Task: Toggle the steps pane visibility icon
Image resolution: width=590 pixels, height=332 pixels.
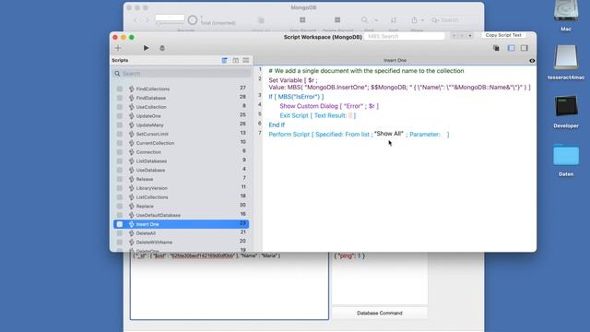Action: coord(525,48)
